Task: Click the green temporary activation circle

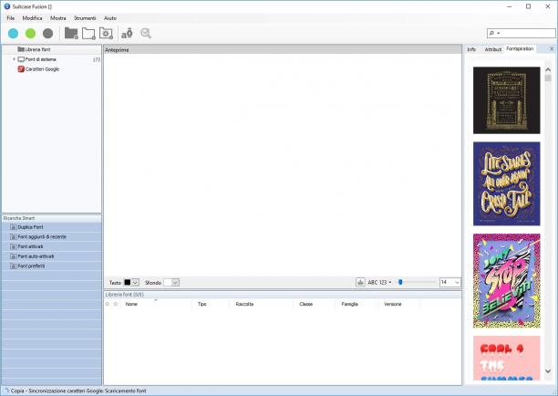Action: point(31,34)
